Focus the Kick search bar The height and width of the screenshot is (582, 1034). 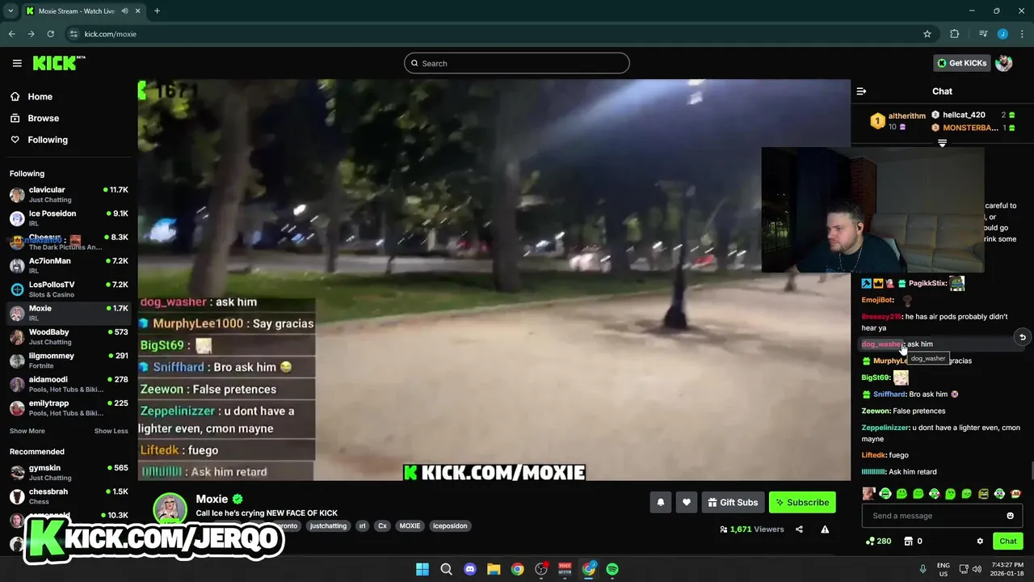point(517,63)
